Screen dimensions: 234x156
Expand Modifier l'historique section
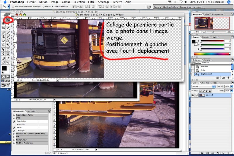click(x=14, y=143)
